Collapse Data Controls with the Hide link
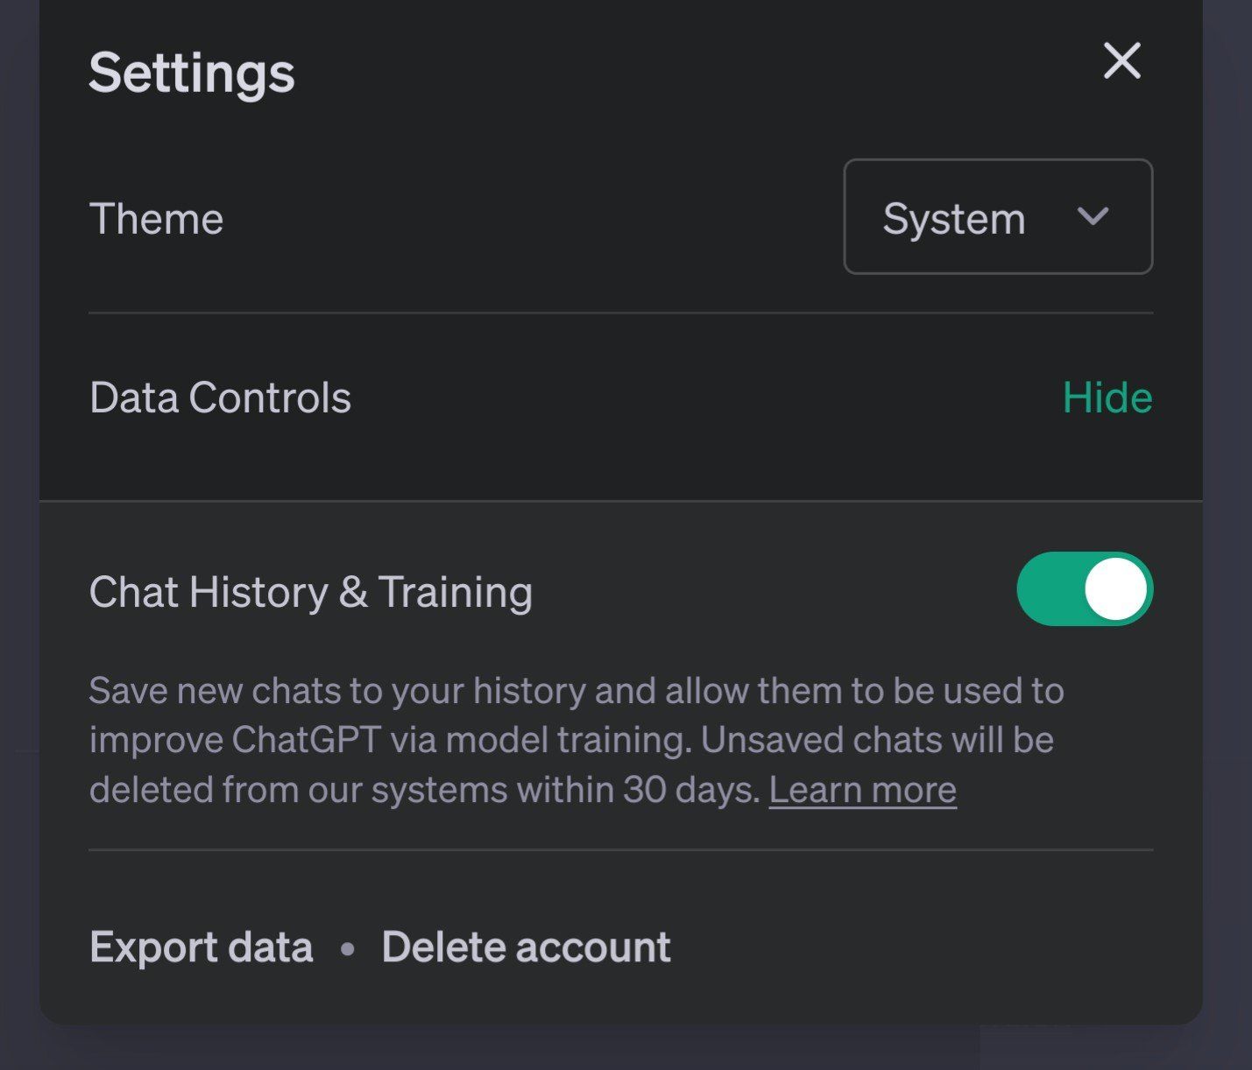 pos(1107,398)
